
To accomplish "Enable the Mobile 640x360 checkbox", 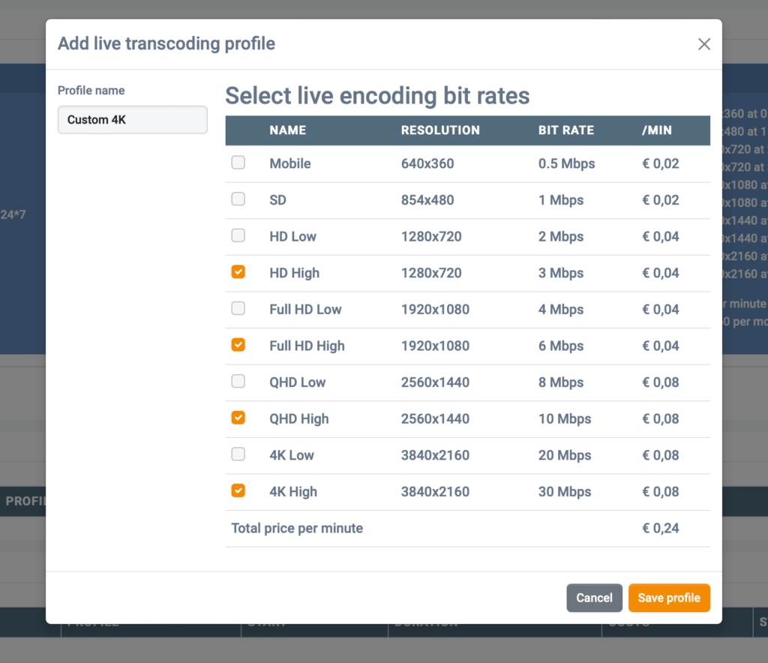I will pos(238,163).
